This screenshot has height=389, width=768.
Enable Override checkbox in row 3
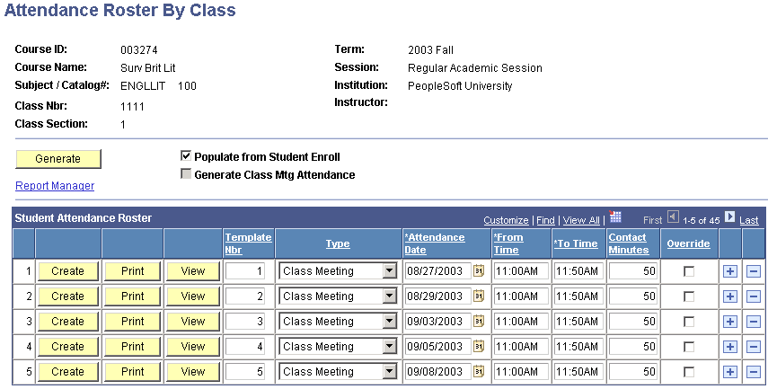click(x=689, y=322)
